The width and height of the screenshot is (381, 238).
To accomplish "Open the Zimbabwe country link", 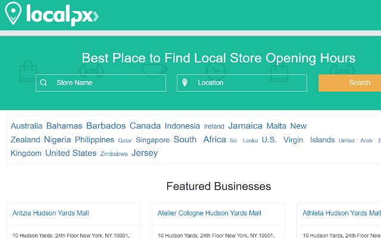I will (x=114, y=154).
